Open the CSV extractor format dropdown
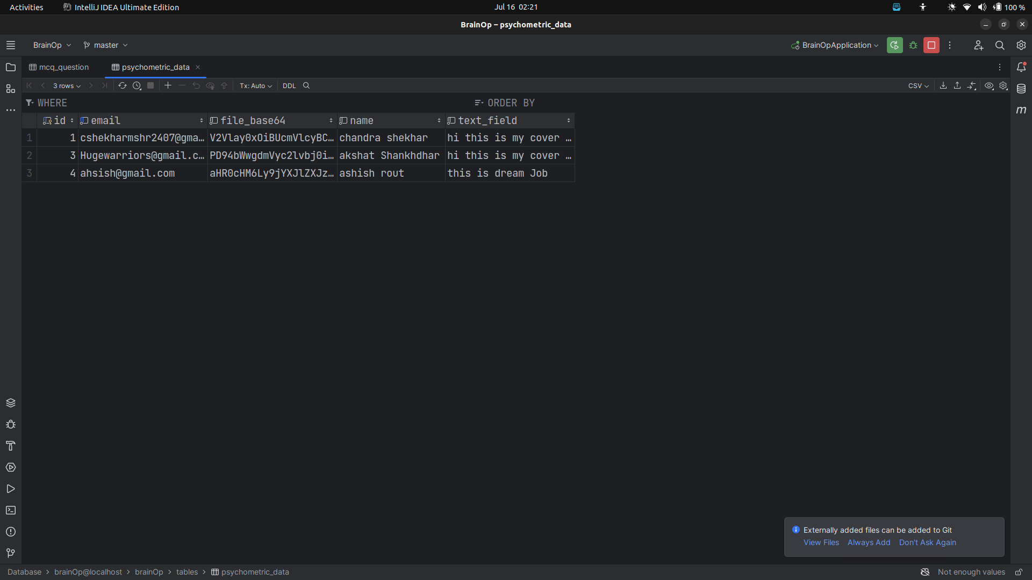 click(918, 86)
